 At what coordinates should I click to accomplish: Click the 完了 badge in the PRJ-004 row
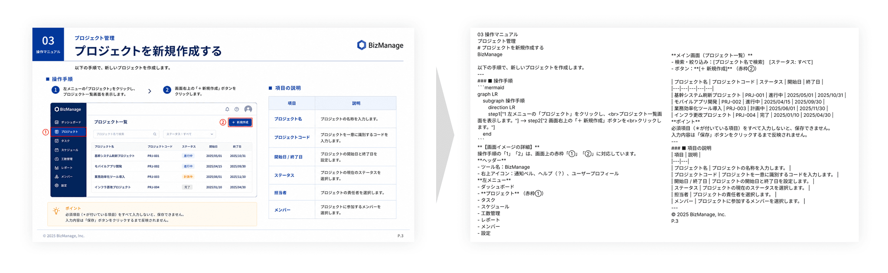click(187, 187)
